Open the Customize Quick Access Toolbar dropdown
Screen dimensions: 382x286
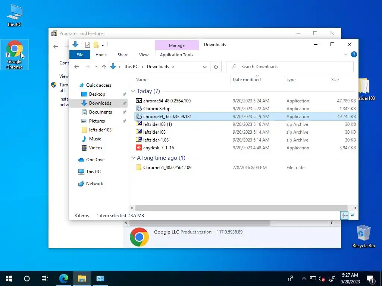[103, 45]
